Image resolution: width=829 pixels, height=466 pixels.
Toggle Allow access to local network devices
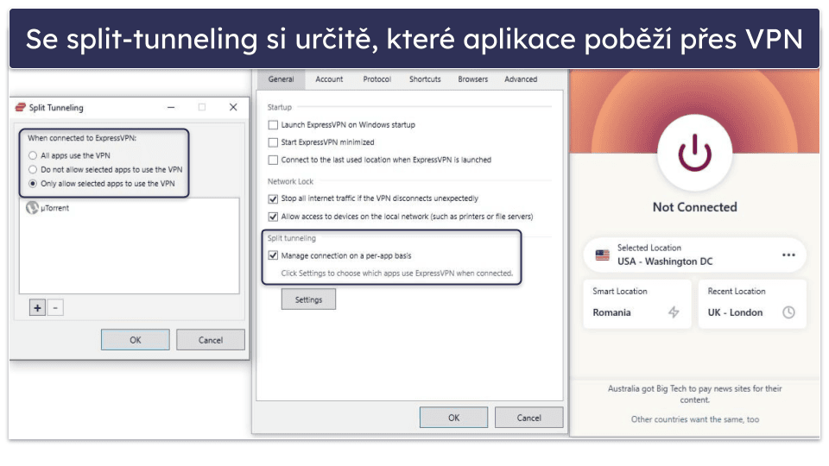click(273, 217)
